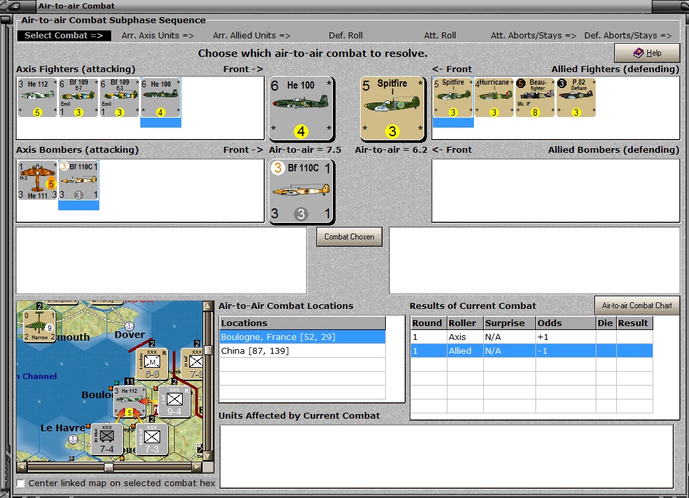Click the Combat Chosen button
The width and height of the screenshot is (689, 498).
(349, 237)
